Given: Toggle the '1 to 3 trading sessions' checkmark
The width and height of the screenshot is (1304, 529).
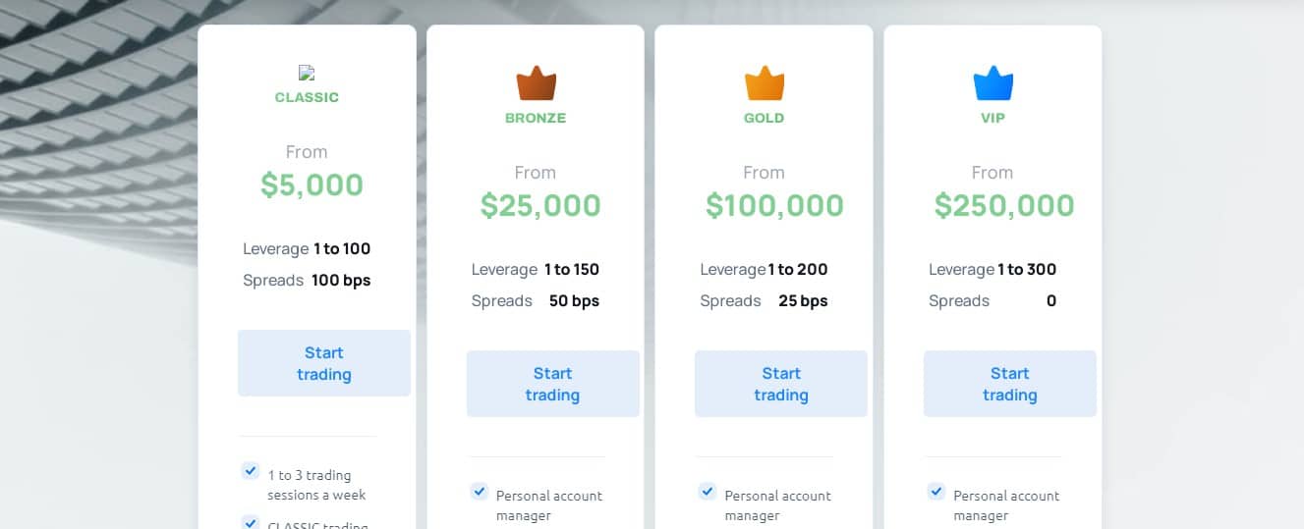Looking at the screenshot, I should (x=250, y=471).
